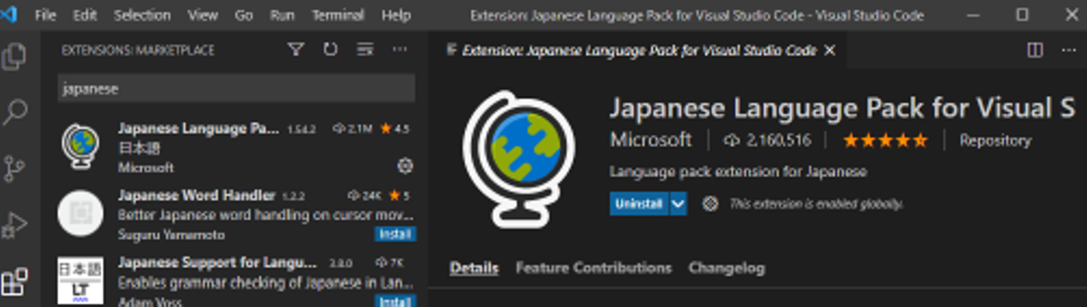Click 'Language pack extension for Japanese' description
1087x307 pixels.
click(738, 172)
